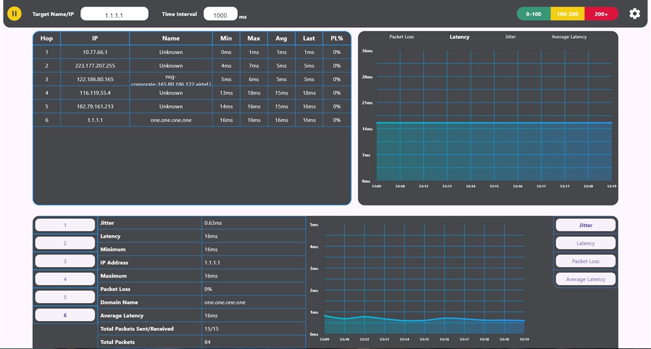
Task: Select the Latency tab in top chart
Action: [x=459, y=37]
